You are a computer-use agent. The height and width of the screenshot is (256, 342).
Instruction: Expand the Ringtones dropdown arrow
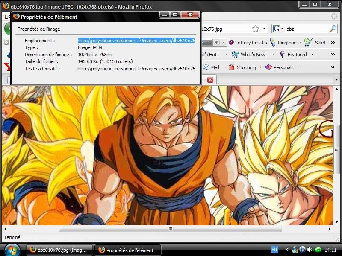click(301, 42)
